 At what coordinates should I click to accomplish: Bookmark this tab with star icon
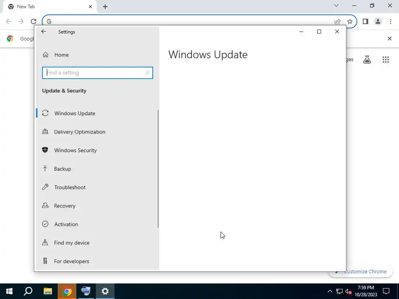(350, 21)
